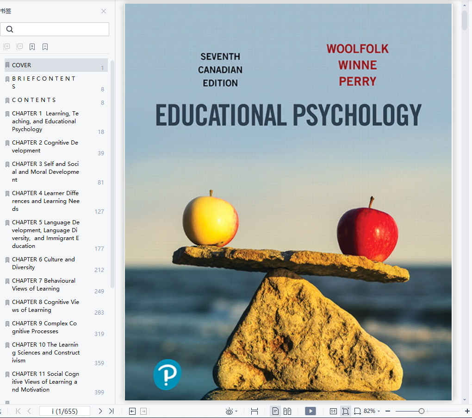Go to the next page
The image size is (472, 418).
point(100,411)
